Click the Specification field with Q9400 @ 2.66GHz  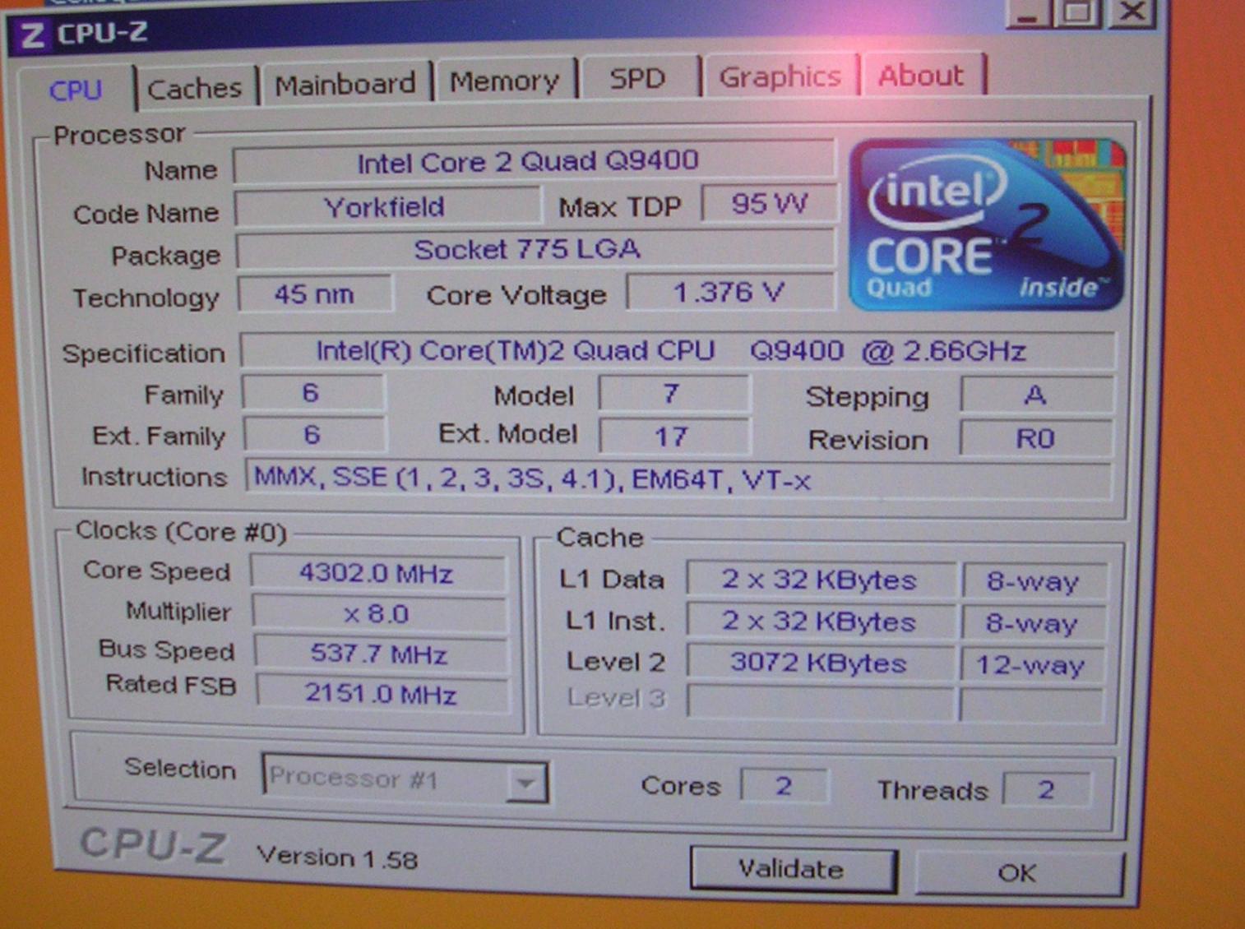(x=678, y=351)
